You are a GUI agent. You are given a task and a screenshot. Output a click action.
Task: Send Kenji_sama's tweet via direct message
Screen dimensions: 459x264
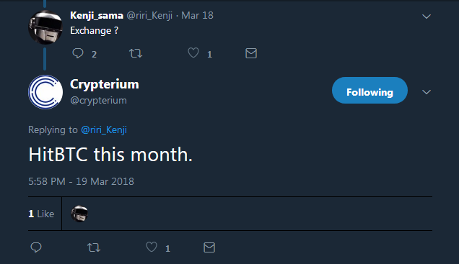point(251,53)
